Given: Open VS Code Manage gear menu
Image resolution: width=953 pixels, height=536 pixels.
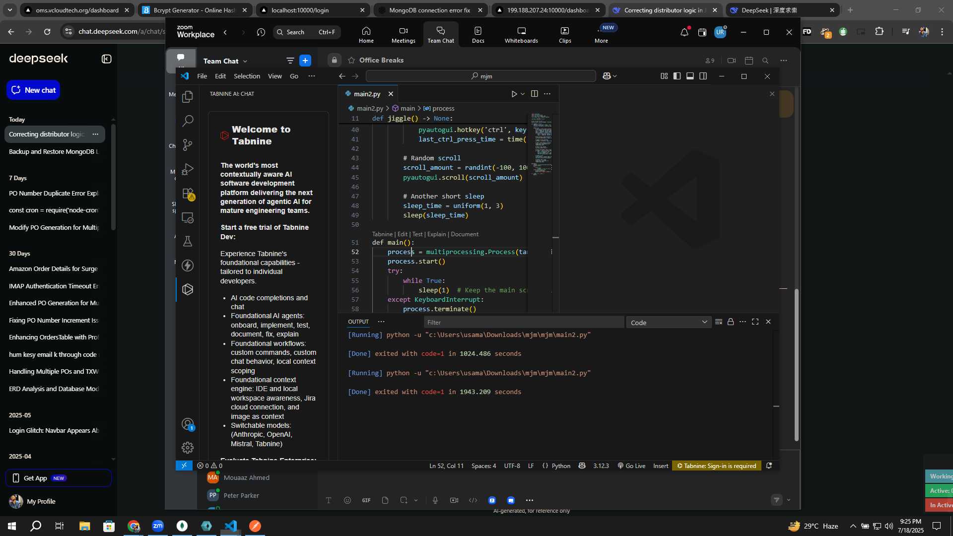Looking at the screenshot, I should tap(188, 448).
